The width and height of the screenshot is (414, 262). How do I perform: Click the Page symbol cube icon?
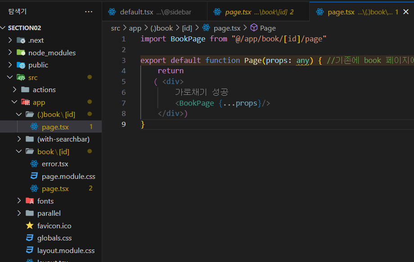coord(254,27)
